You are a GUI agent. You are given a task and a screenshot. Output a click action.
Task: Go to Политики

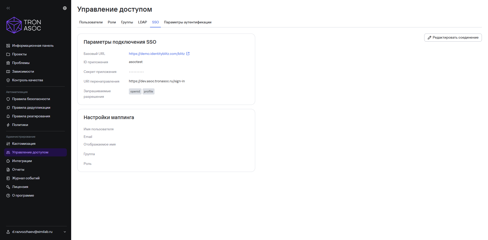35,125
